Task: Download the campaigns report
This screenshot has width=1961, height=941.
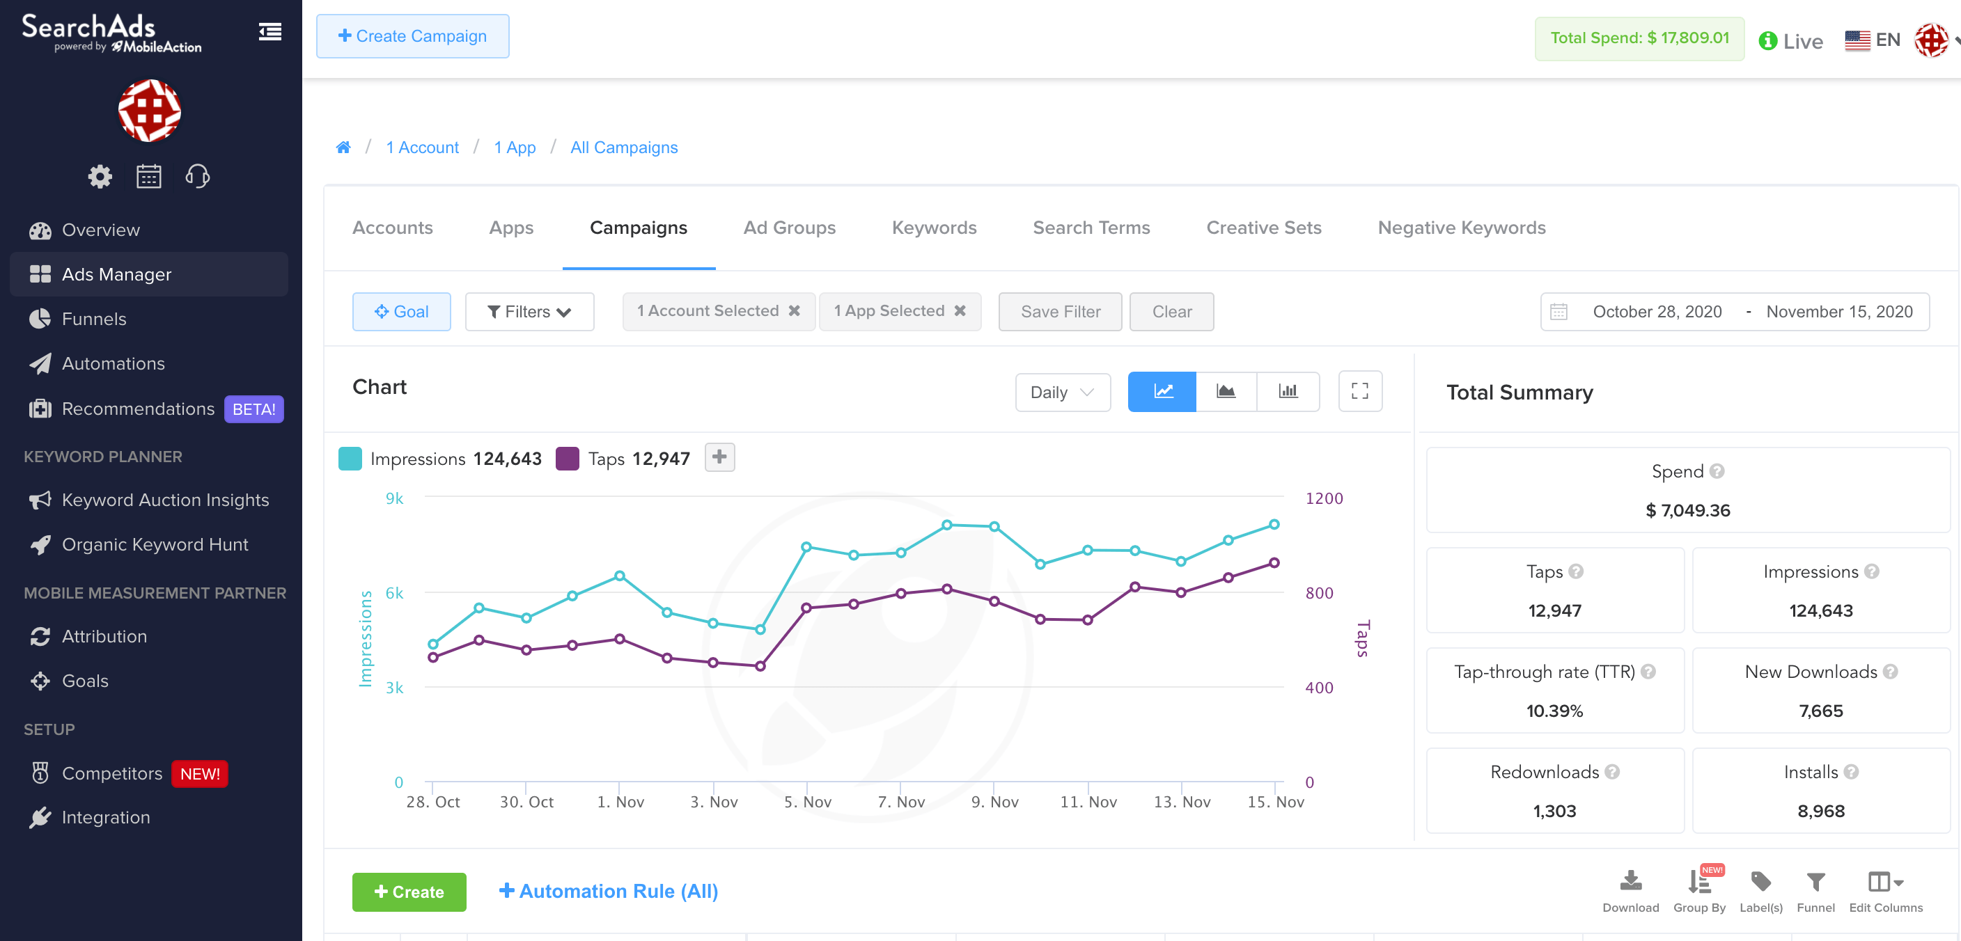Action: coord(1630,891)
